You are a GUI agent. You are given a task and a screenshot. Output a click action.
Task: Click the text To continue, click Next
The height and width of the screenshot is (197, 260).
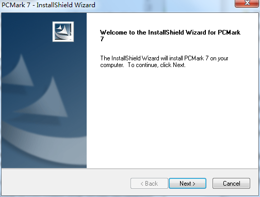click(x=156, y=65)
